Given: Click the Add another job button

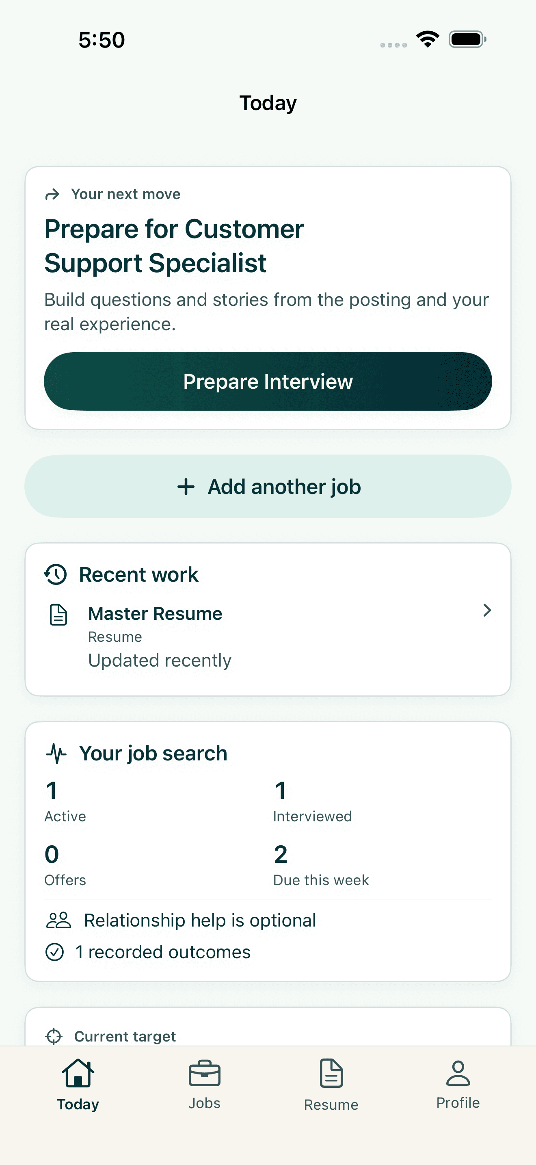Looking at the screenshot, I should click(268, 486).
